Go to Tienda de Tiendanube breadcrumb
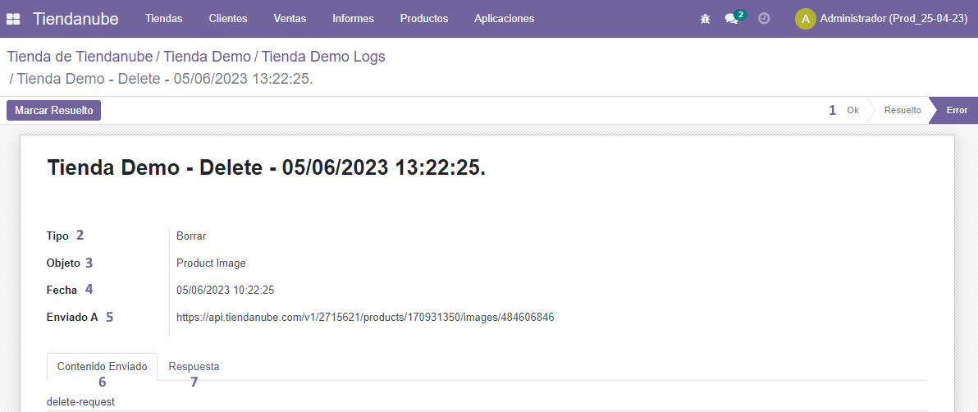978x412 pixels. 80,57
